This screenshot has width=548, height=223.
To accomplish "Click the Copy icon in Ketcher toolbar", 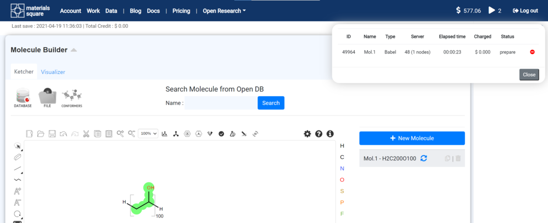I will point(97,134).
